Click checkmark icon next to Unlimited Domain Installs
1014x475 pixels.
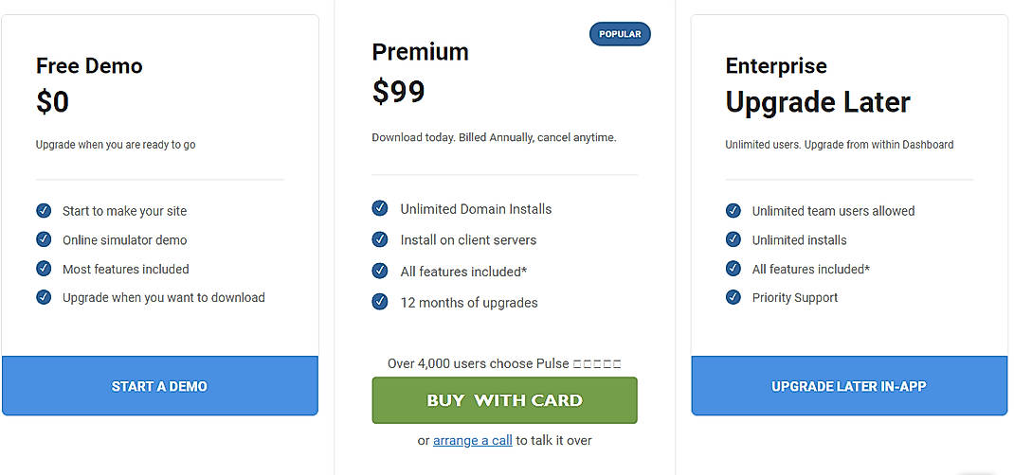click(380, 208)
